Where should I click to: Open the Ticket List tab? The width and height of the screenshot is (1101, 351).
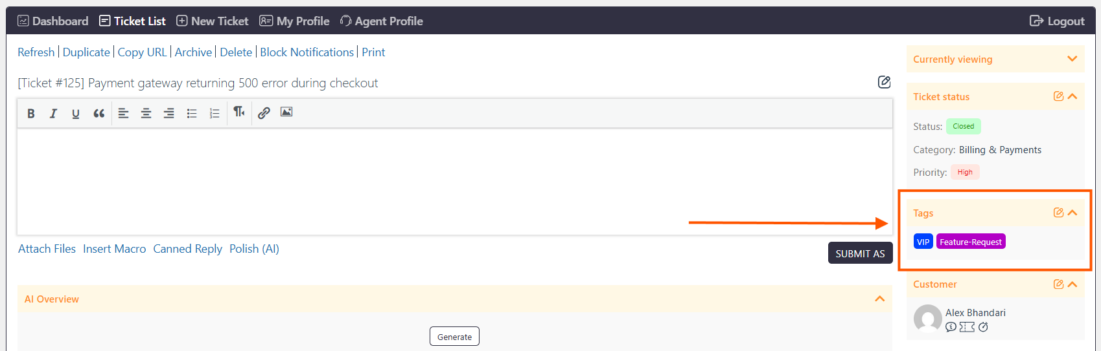pyautogui.click(x=132, y=21)
